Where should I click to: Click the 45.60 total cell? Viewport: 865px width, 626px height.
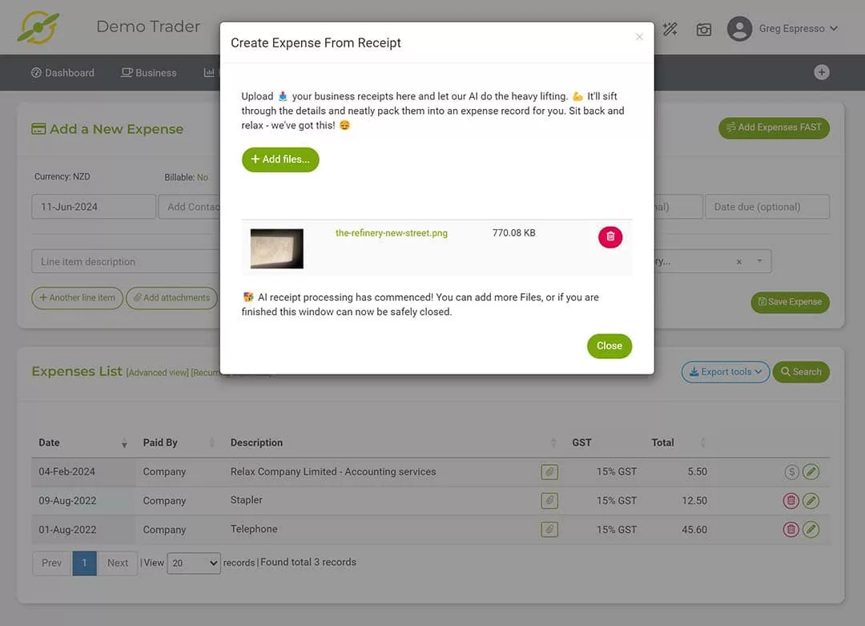click(x=694, y=529)
